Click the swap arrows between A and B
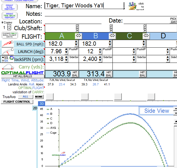 [x=78, y=36]
